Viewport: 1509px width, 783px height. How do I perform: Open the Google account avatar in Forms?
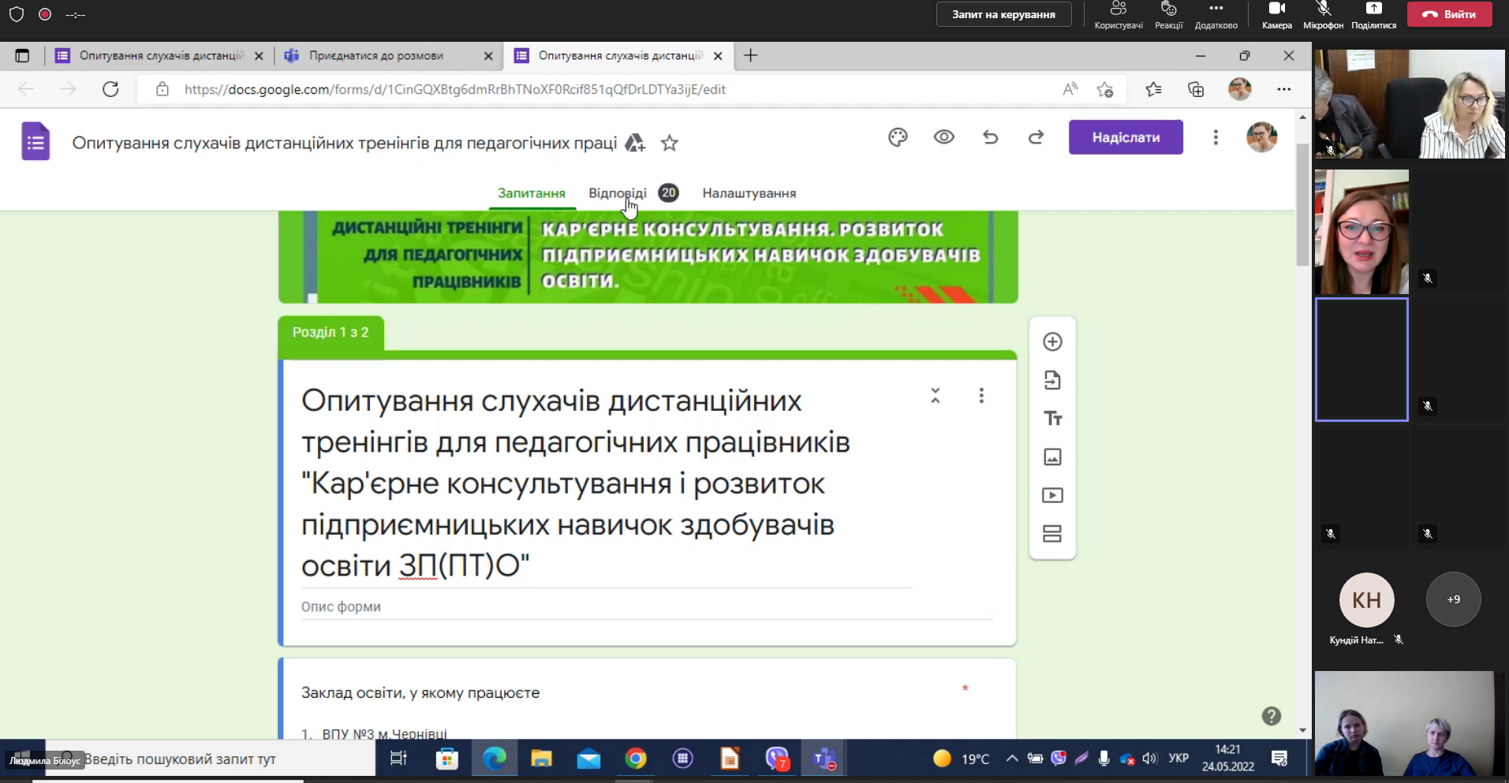tap(1261, 137)
